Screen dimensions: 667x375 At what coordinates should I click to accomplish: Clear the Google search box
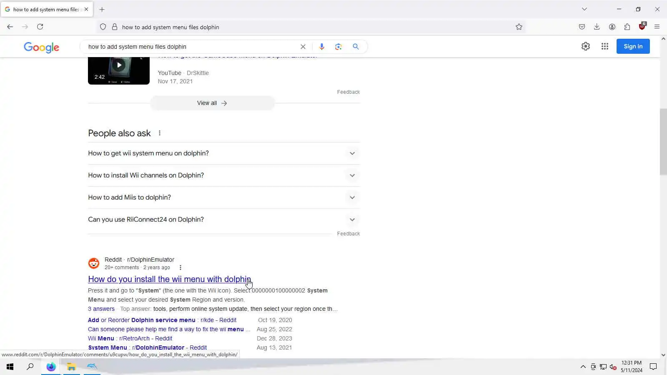[x=303, y=47]
